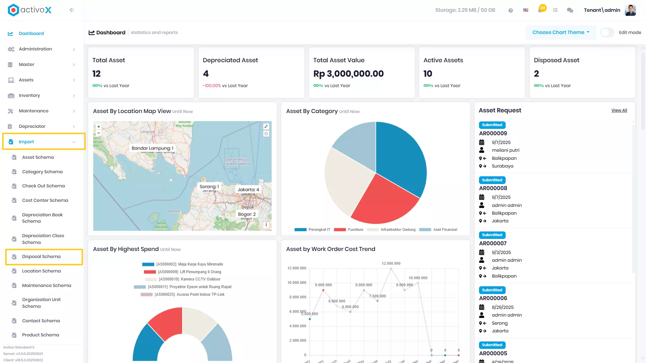
Task: Toggle AS000002 Meja Kerja legend entry
Action: click(x=182, y=264)
